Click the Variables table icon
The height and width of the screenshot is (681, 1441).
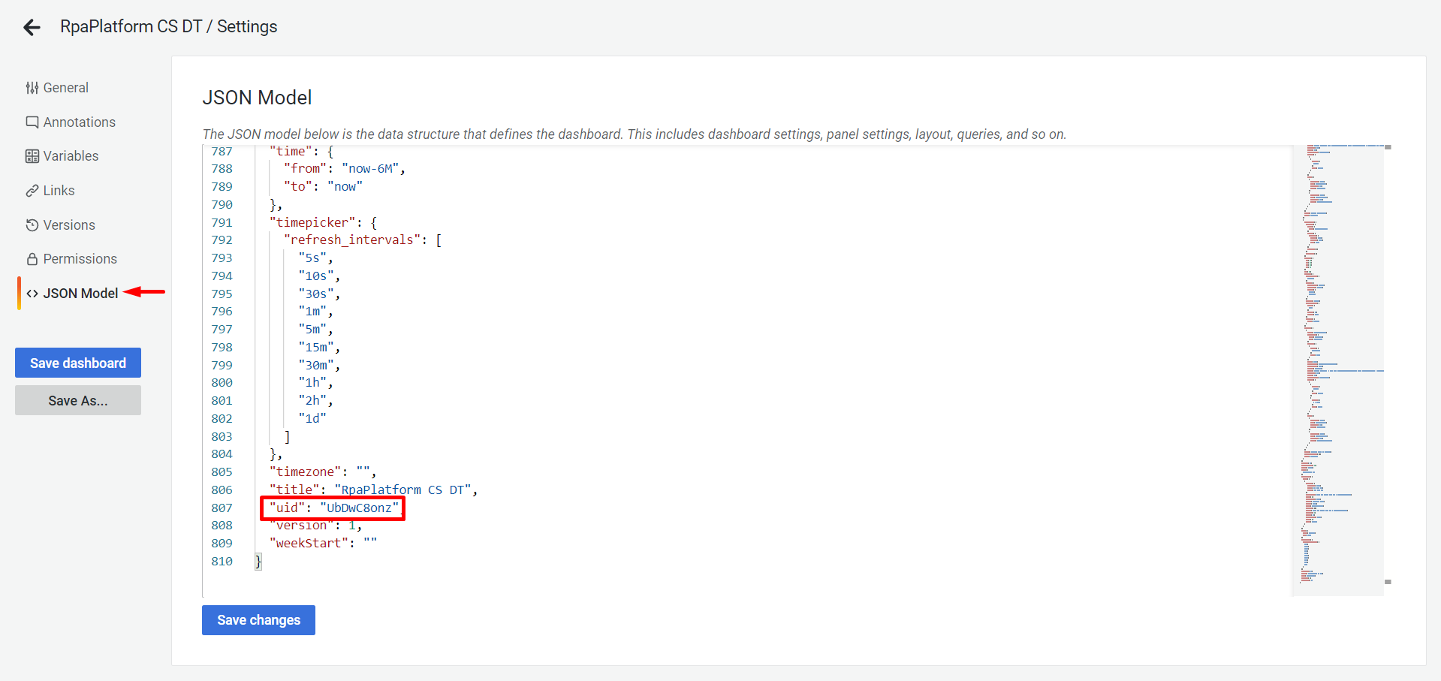click(32, 156)
